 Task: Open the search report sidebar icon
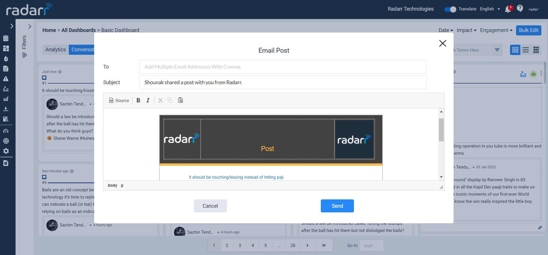6,119
